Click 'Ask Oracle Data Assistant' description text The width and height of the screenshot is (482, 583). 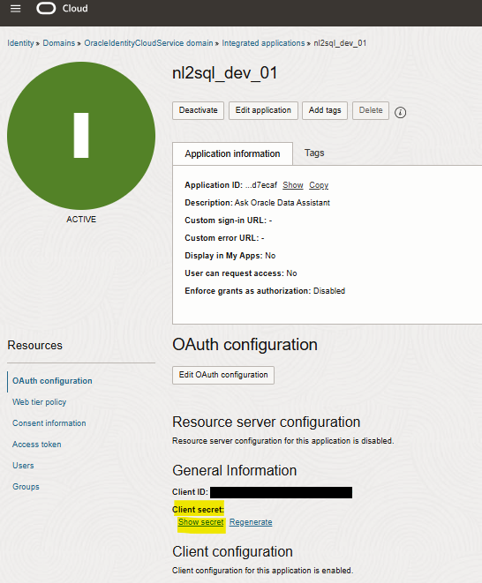[282, 203]
